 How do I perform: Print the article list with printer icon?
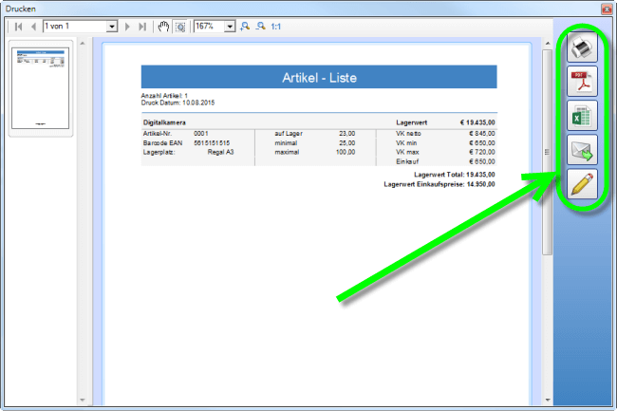coord(582,47)
